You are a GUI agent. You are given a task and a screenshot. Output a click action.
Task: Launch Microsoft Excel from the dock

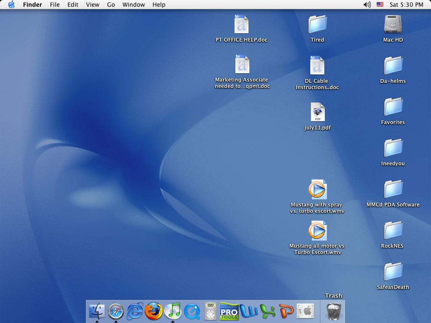268,311
